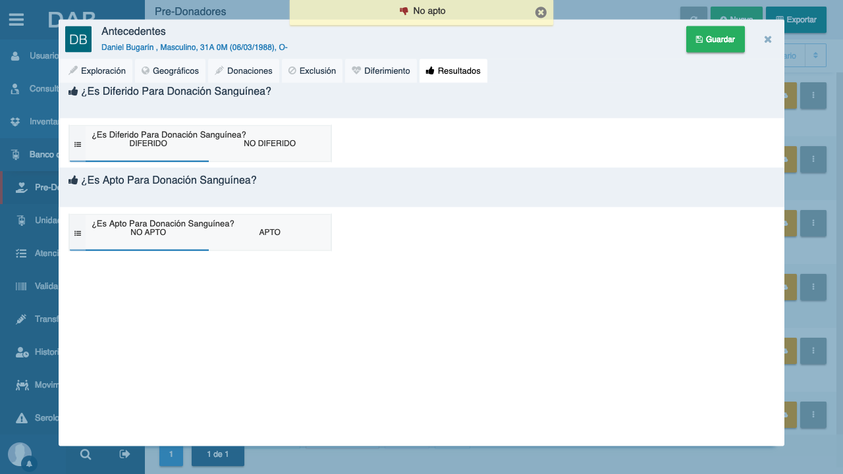This screenshot has height=474, width=843.
Task: Dismiss the No apto notification
Action: [541, 12]
